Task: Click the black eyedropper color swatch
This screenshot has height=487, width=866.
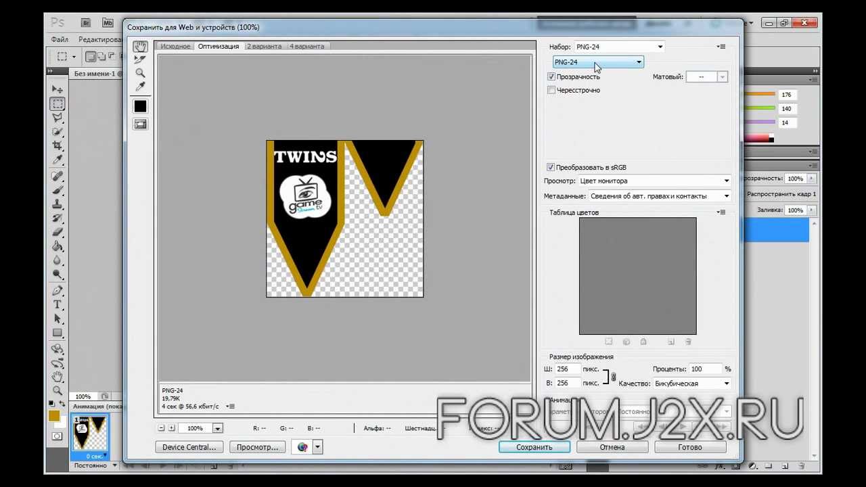Action: 140,106
